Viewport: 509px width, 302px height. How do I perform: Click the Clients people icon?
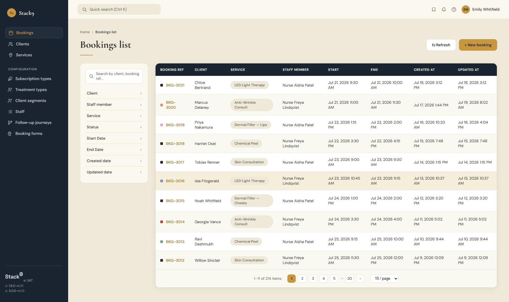[11, 44]
